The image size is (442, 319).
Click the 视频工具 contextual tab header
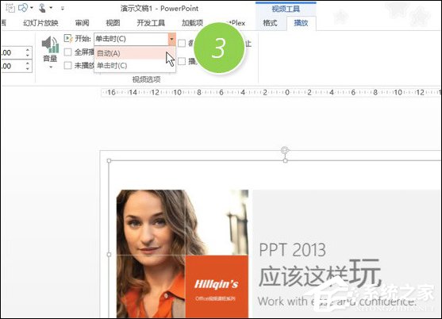[x=286, y=9]
